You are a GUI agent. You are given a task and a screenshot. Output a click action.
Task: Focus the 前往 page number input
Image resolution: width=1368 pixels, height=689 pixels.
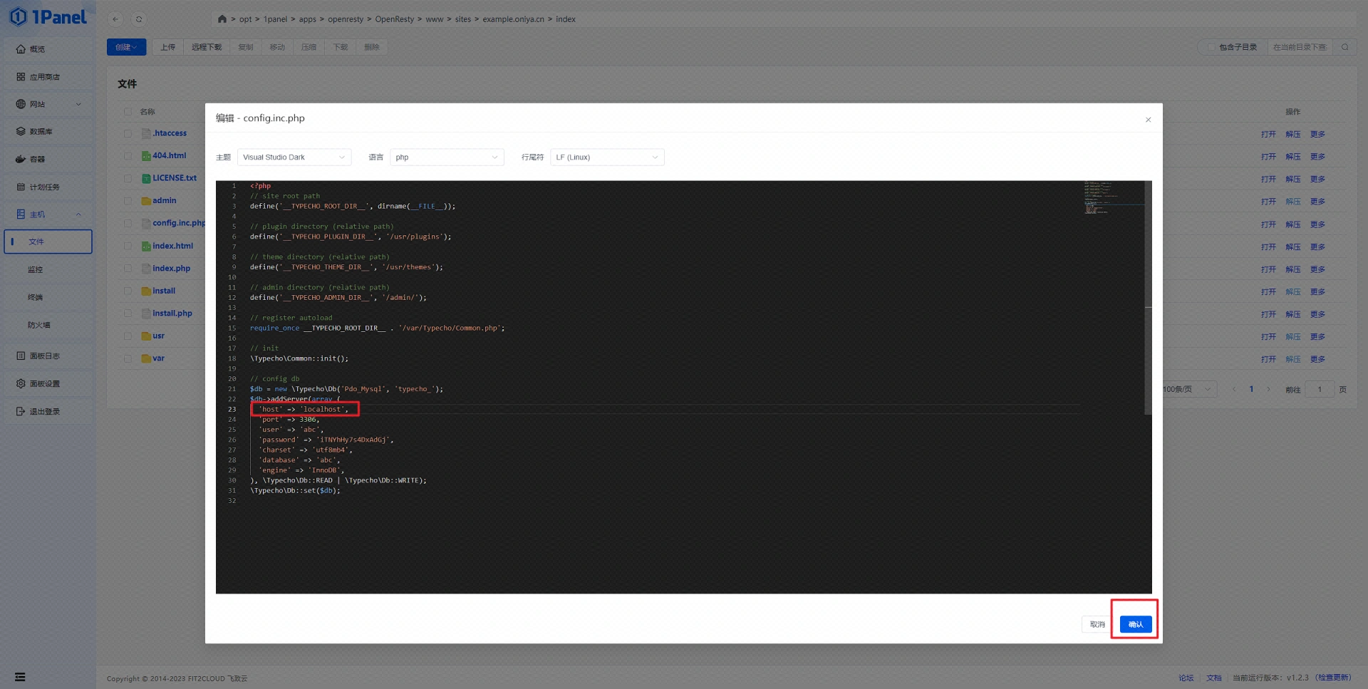coord(1320,389)
